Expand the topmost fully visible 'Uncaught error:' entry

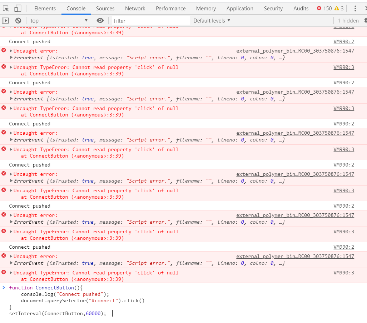11,51
